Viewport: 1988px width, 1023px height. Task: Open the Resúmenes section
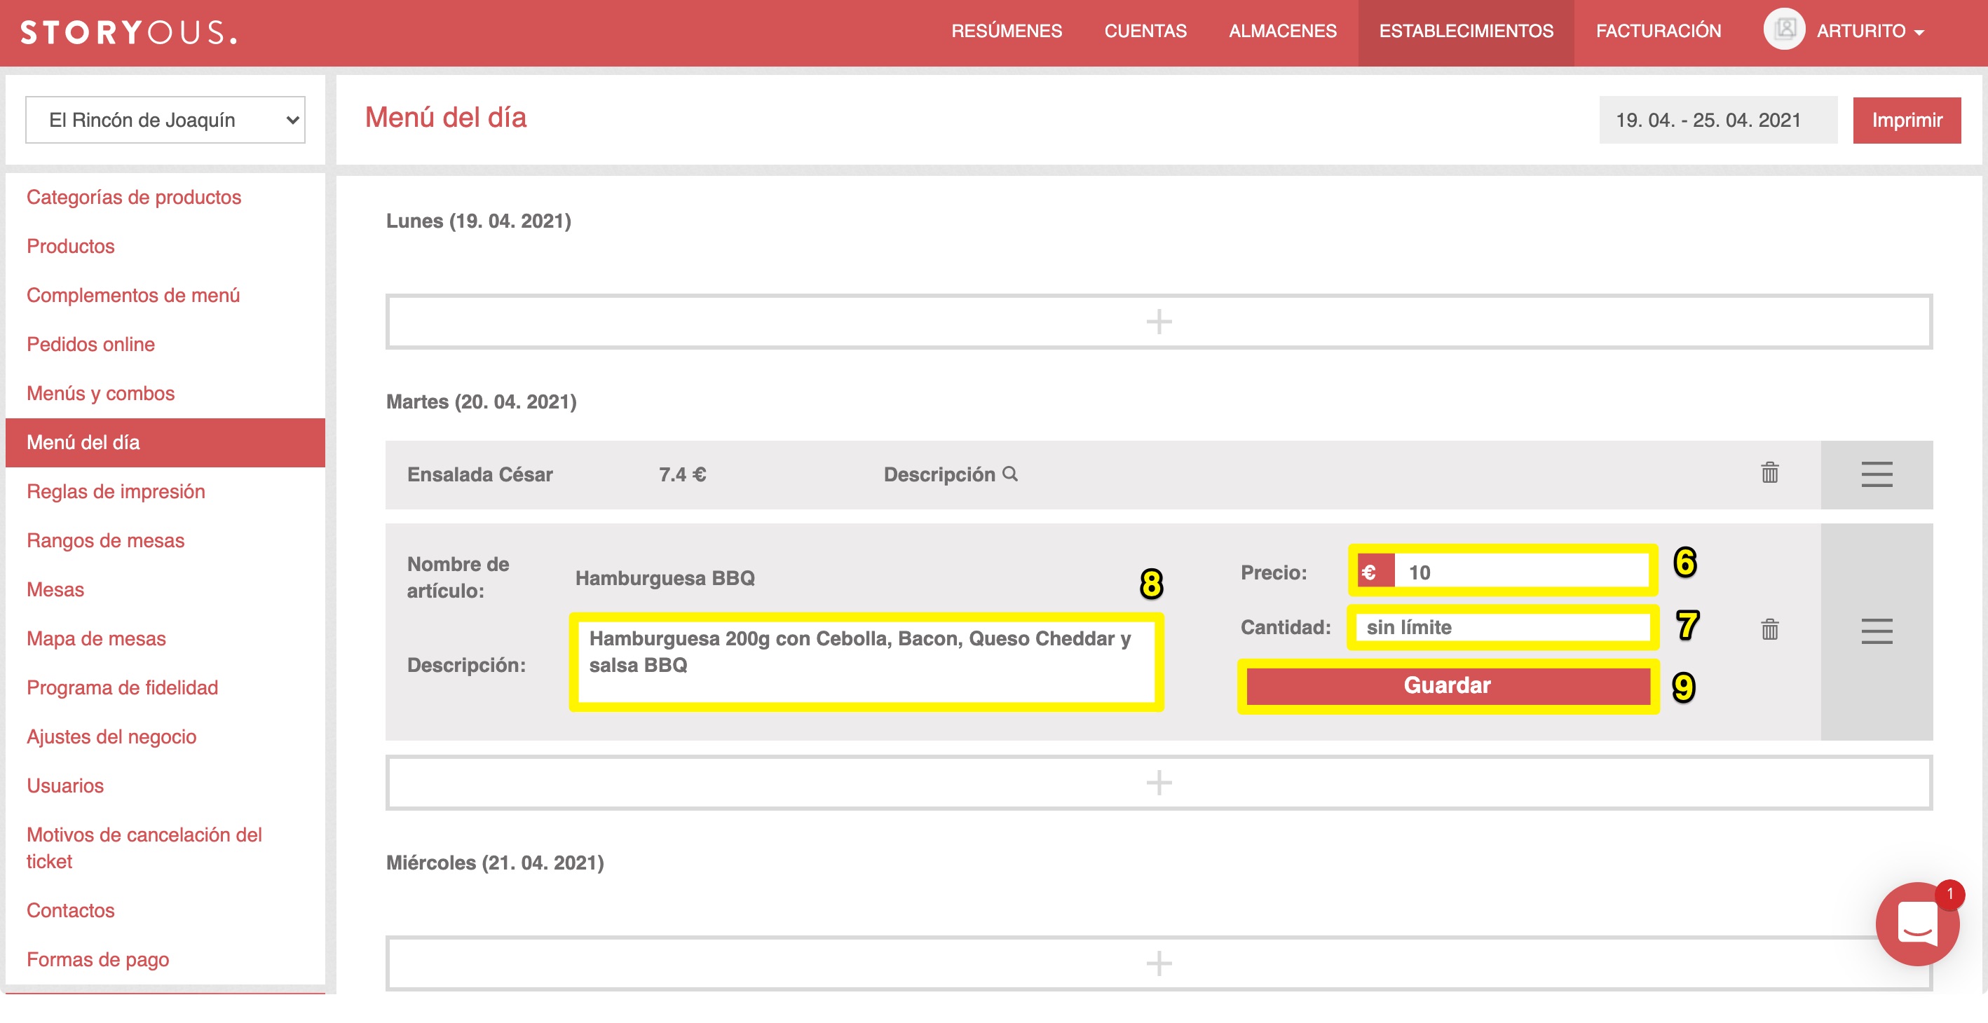pos(1007,31)
